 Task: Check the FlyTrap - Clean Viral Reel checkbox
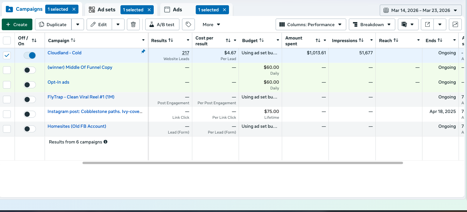pos(7,100)
